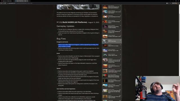Viewport: 180px width, 101px height.
Task: Open Weekly Bonus Event sidebar article
Action: [112, 27]
